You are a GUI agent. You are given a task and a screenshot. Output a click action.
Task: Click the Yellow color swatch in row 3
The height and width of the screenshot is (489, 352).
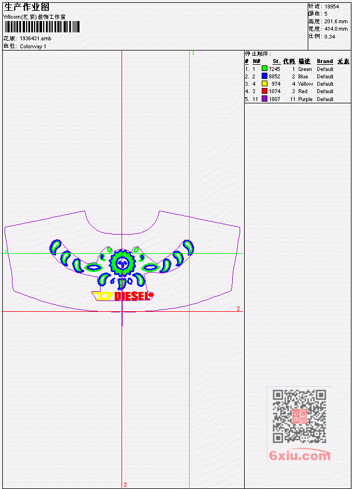265,83
